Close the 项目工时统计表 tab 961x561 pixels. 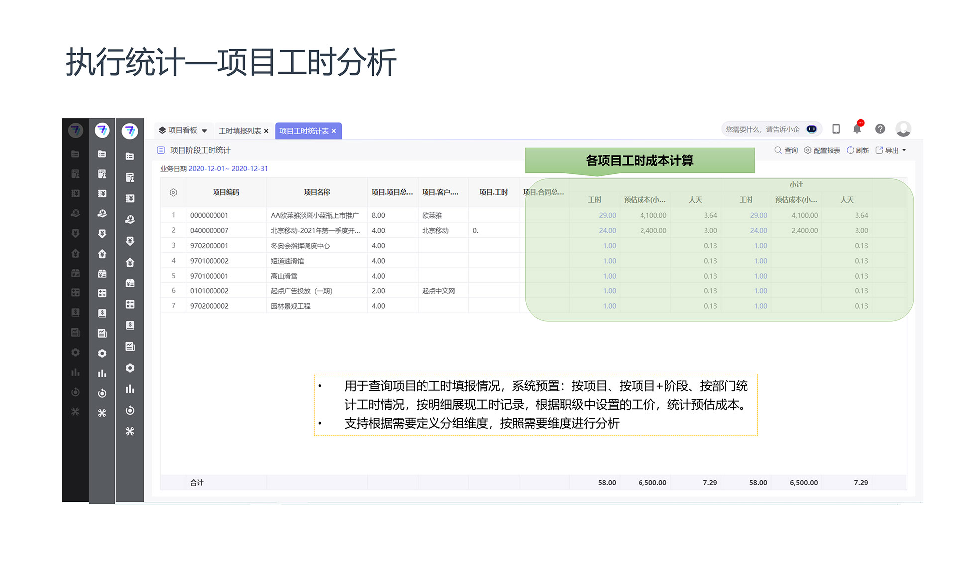pyautogui.click(x=334, y=131)
